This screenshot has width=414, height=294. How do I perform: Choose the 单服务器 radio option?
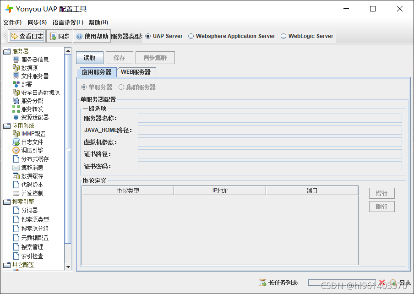click(84, 87)
